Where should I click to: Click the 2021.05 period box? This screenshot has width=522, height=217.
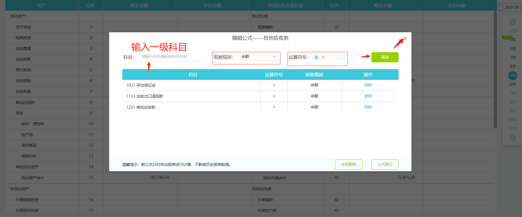coord(512,7)
